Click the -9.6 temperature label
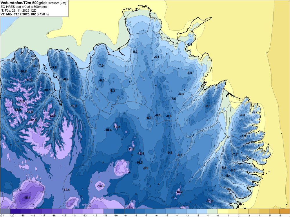Screen dimensions: 290x217 tap(170, 153)
